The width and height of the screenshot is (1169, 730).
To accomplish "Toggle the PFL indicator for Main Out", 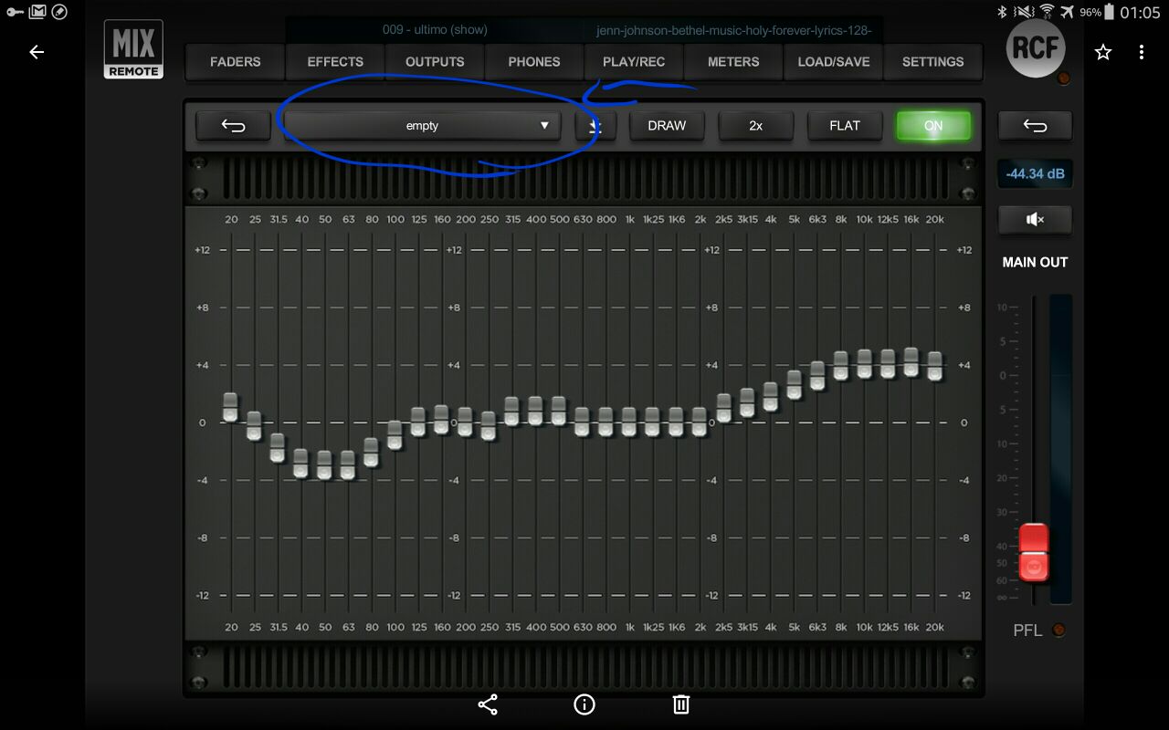I will [x=1059, y=630].
